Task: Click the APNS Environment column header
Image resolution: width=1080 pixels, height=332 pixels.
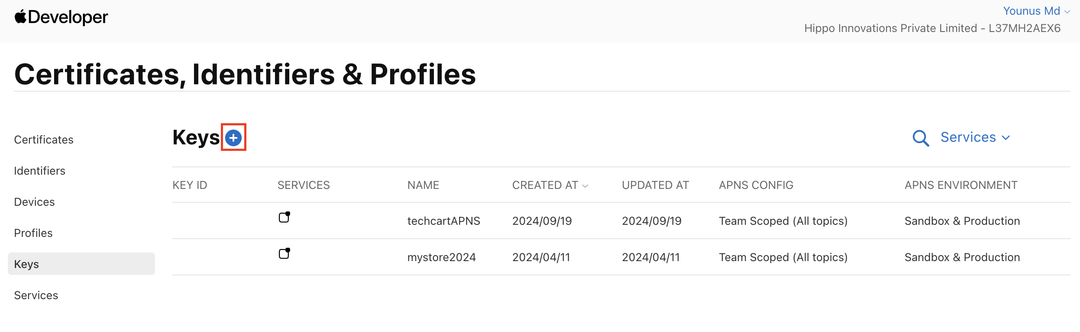Action: 960,185
